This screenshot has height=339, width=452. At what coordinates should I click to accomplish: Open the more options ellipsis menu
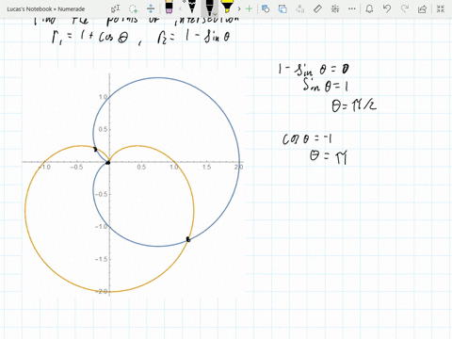pos(352,8)
